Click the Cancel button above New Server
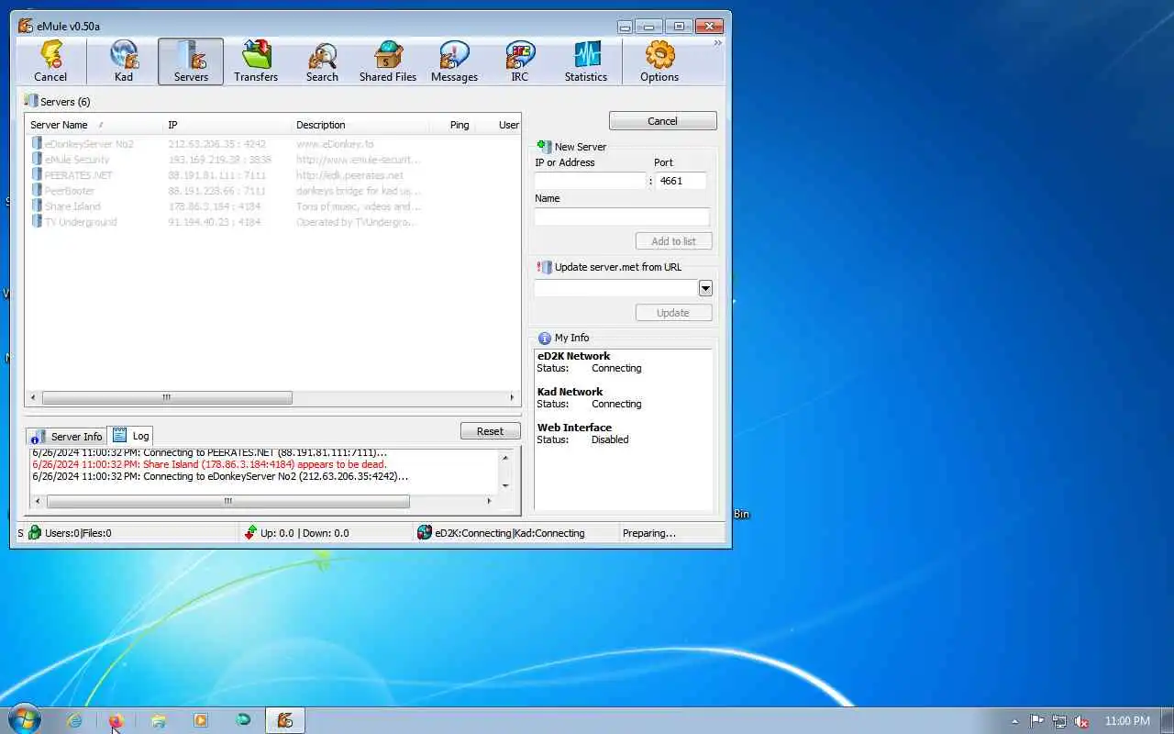Viewport: 1174px width, 734px height. tap(662, 121)
